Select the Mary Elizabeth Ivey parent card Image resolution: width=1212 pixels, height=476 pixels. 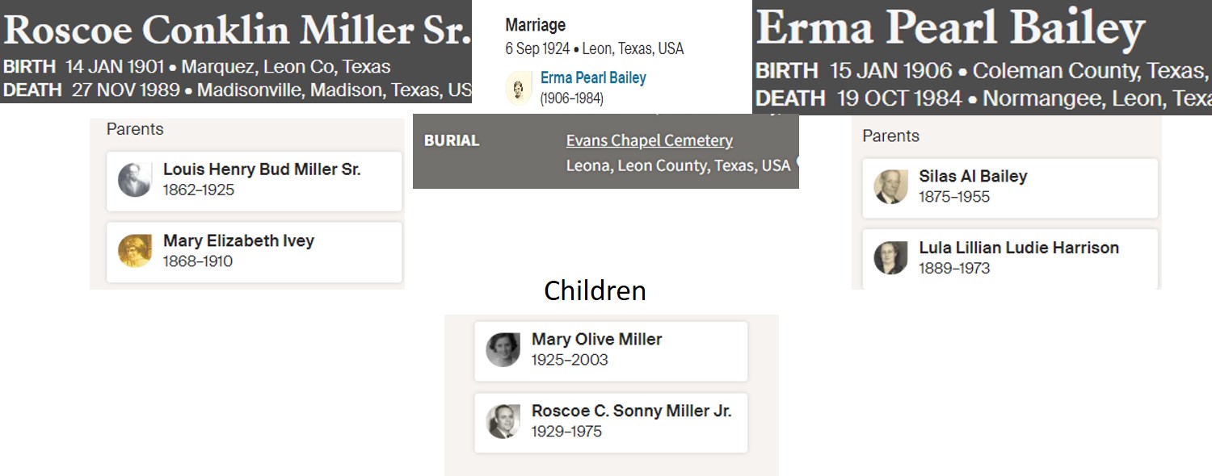click(255, 253)
